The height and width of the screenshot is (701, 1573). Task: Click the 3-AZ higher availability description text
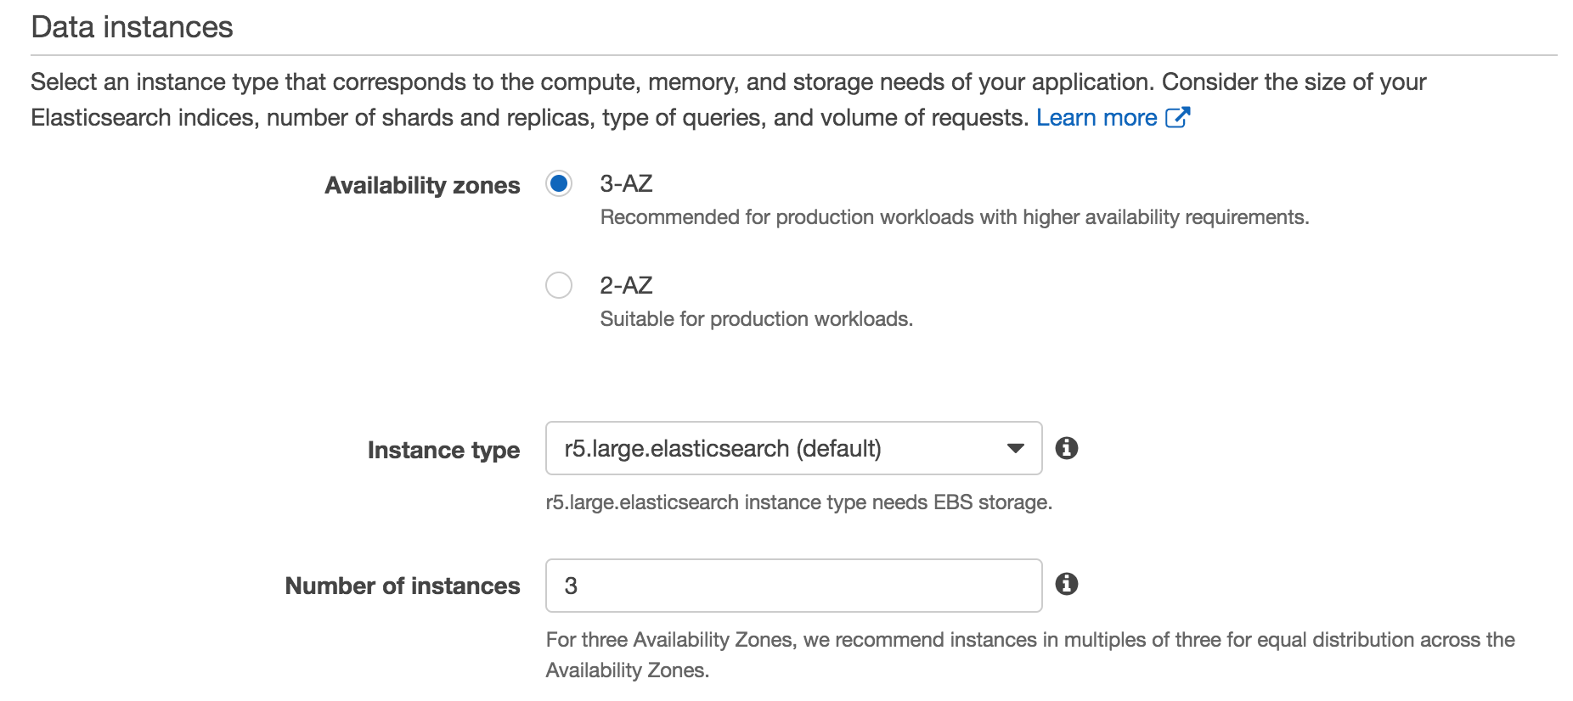point(954,217)
